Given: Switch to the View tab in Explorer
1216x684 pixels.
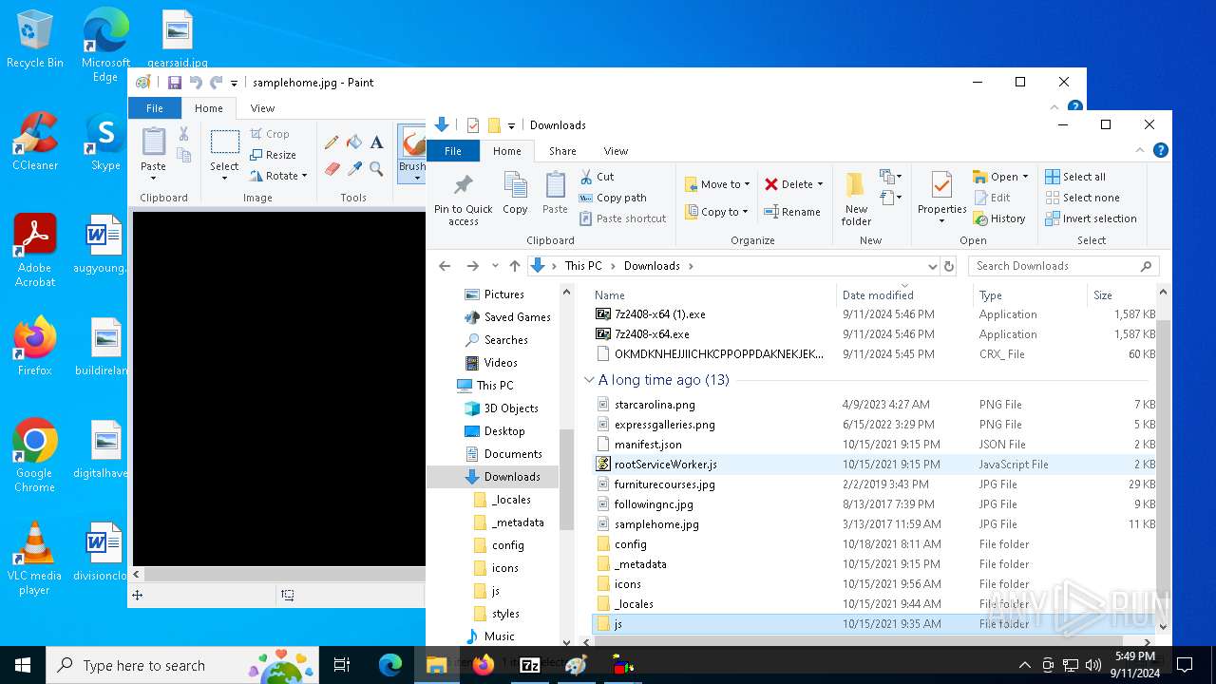Looking at the screenshot, I should pos(616,151).
